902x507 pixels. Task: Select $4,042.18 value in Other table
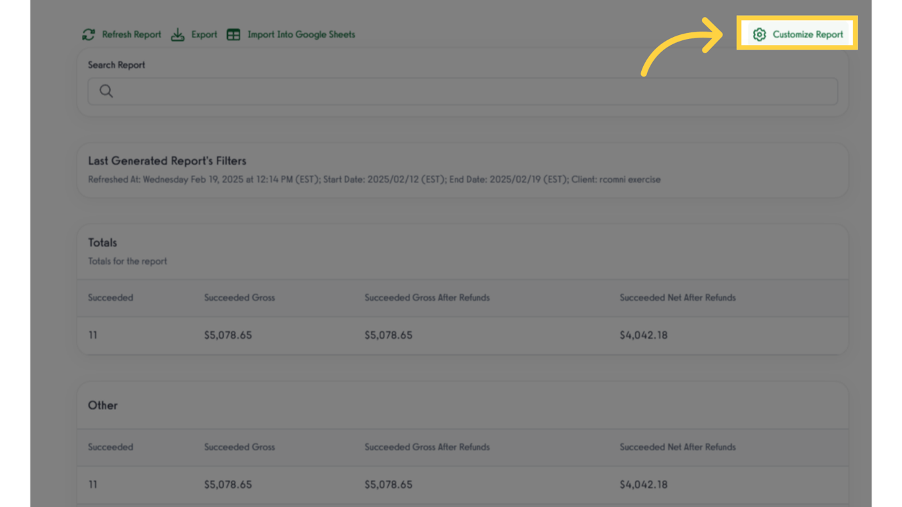click(644, 485)
